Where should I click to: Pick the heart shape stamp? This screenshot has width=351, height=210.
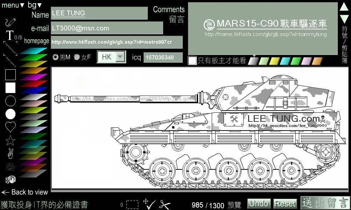coord(10,127)
